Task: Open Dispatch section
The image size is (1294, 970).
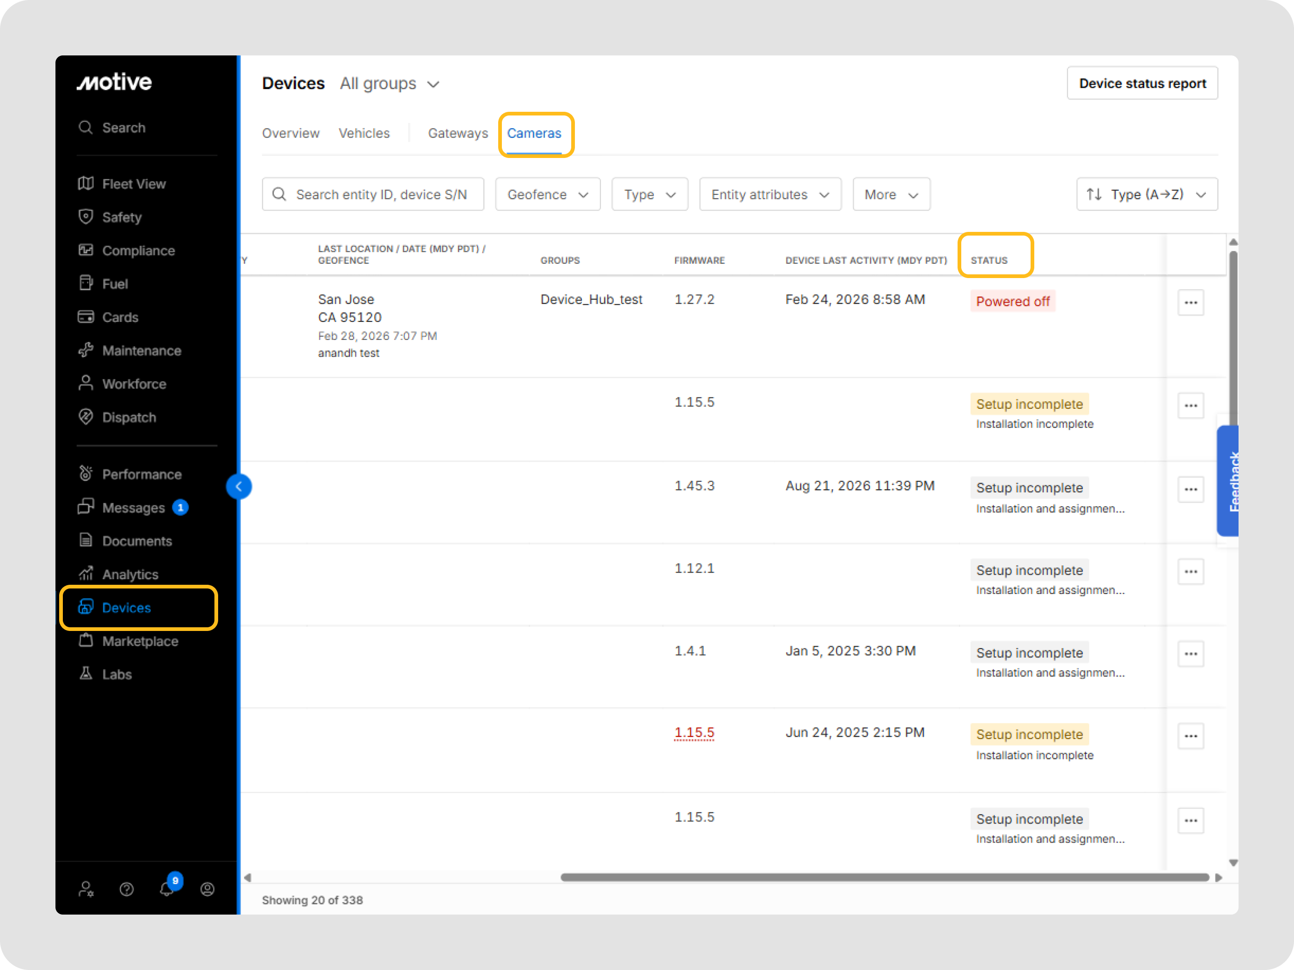Action: [x=117, y=417]
